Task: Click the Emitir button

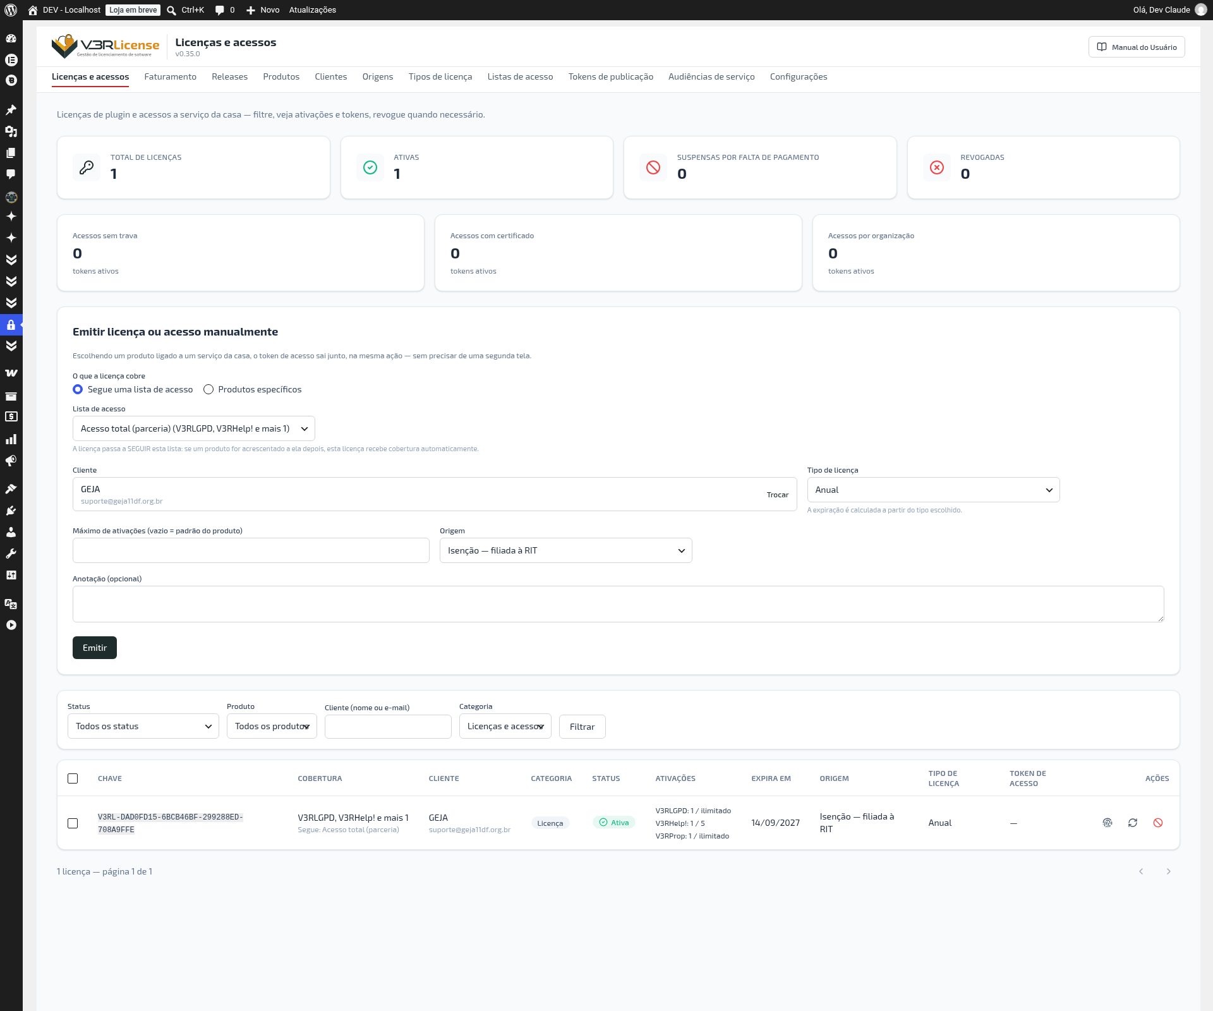Action: [x=95, y=648]
